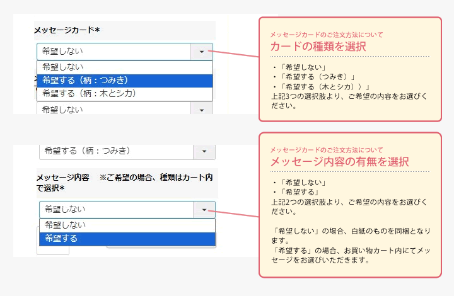Click the note about 白紙のものを同梱

351,236
